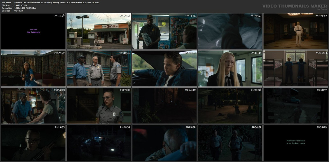Screen dimensions: 329x162
Task: Open the Jim Jarmusch title thumbnail at 00:04:58
Action: click(33, 31)
